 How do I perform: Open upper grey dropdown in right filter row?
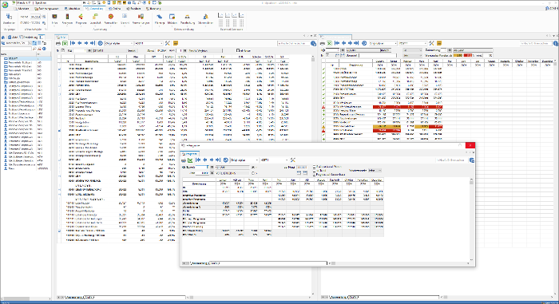coord(413,50)
